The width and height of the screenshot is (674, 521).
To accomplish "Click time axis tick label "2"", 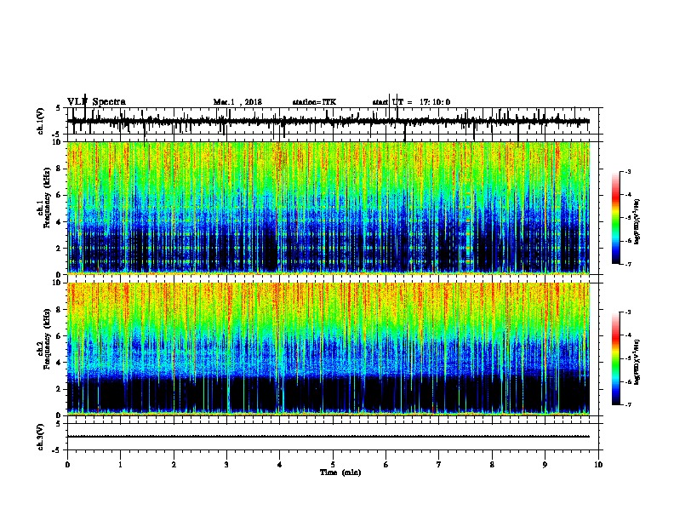I will point(174,465).
